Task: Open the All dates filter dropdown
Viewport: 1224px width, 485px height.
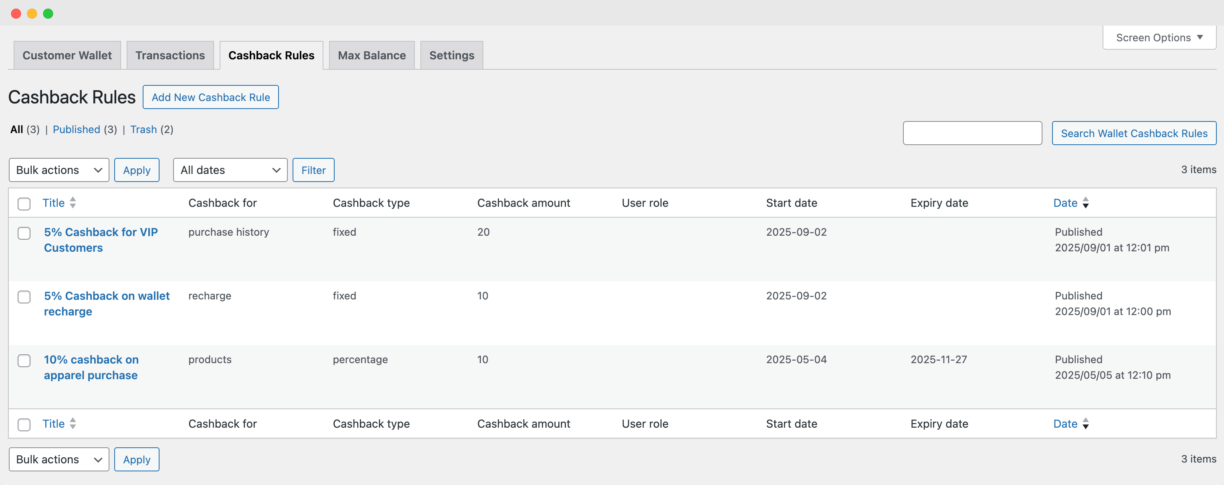Action: pyautogui.click(x=230, y=170)
